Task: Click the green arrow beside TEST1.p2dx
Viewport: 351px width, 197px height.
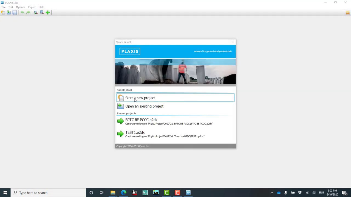Action: (x=120, y=134)
